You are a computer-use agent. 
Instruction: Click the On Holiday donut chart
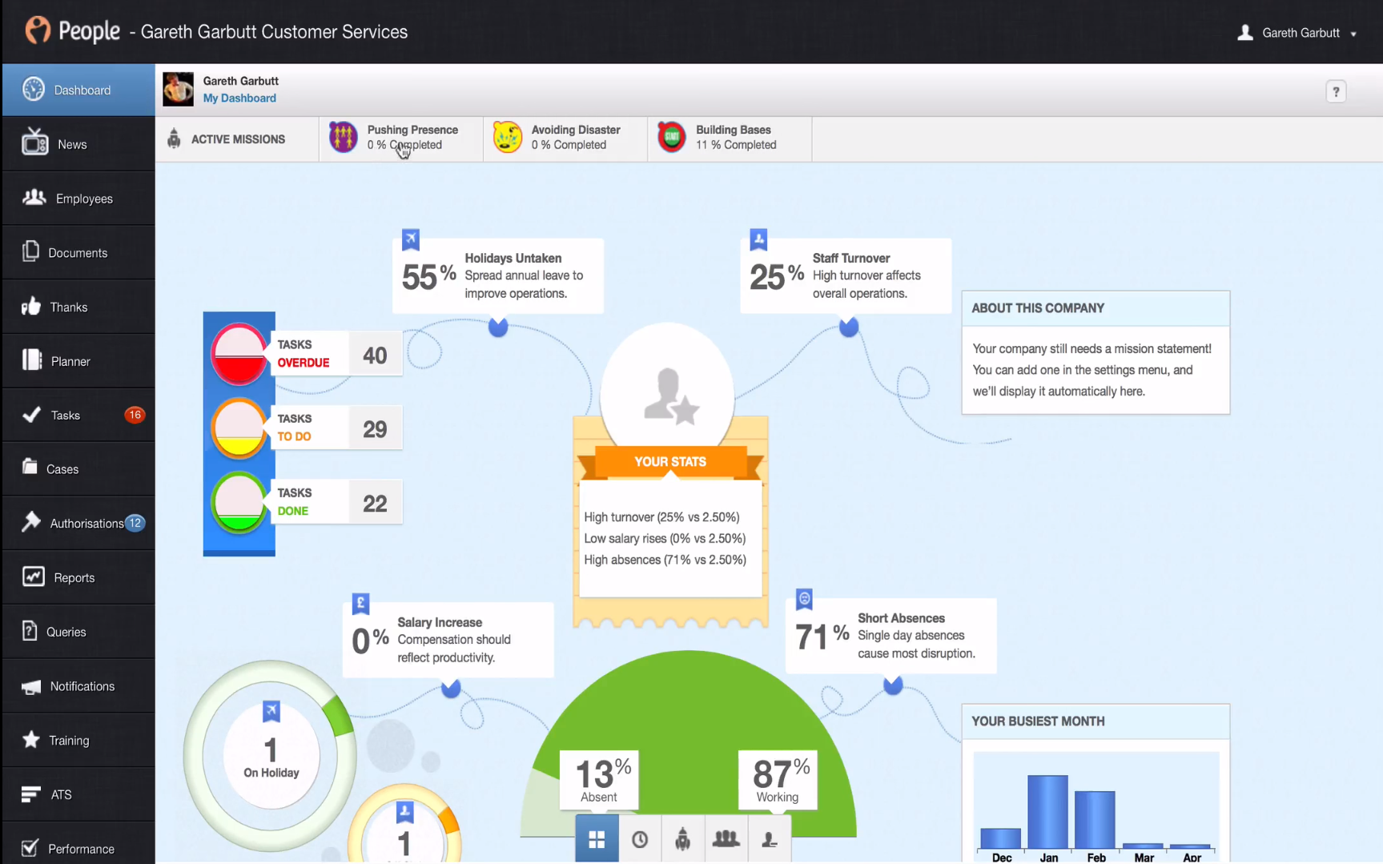click(x=271, y=755)
